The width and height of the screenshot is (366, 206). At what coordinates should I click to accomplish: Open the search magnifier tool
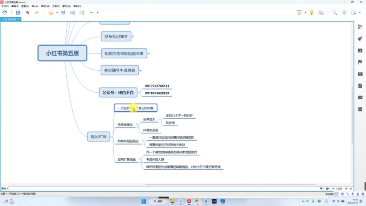click(x=335, y=12)
